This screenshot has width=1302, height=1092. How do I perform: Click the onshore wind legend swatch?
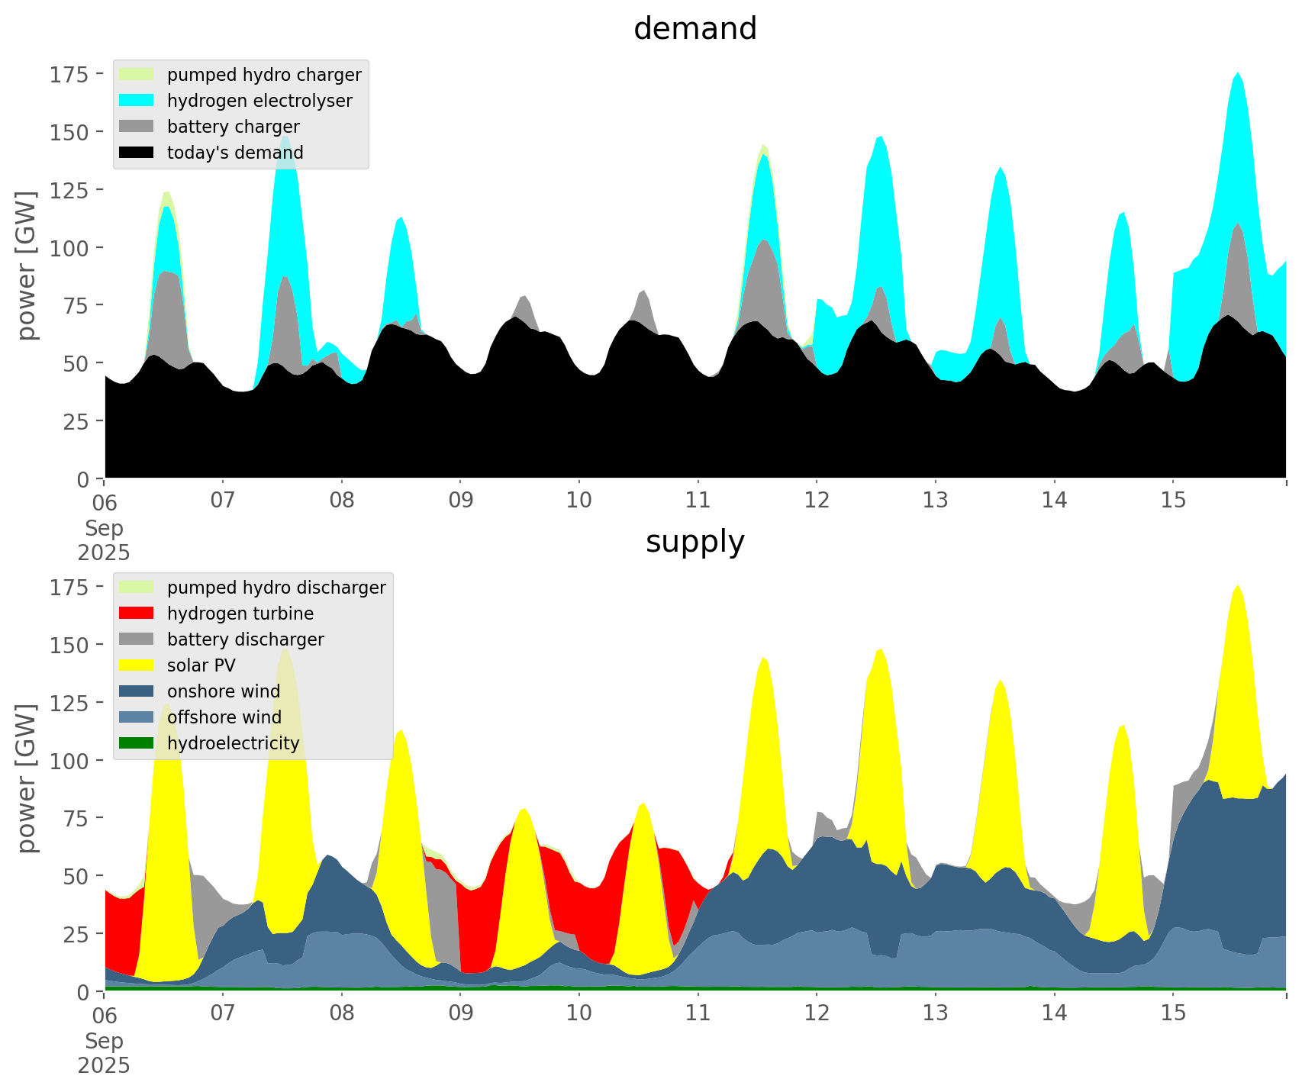[137, 691]
